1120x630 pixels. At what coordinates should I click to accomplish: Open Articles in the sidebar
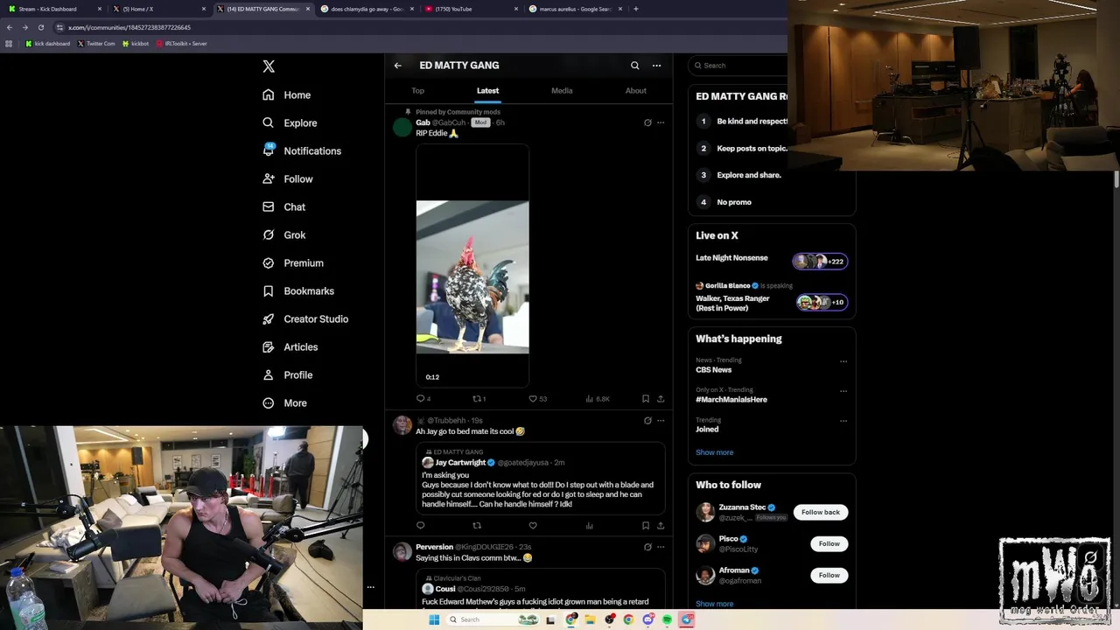pyautogui.click(x=290, y=346)
